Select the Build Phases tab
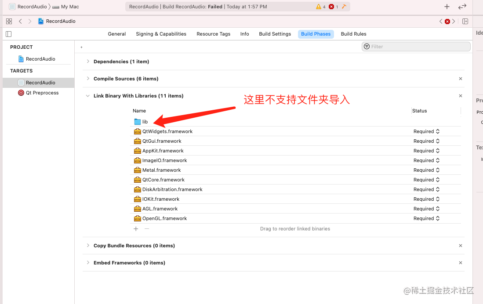The image size is (483, 304). pyautogui.click(x=316, y=34)
